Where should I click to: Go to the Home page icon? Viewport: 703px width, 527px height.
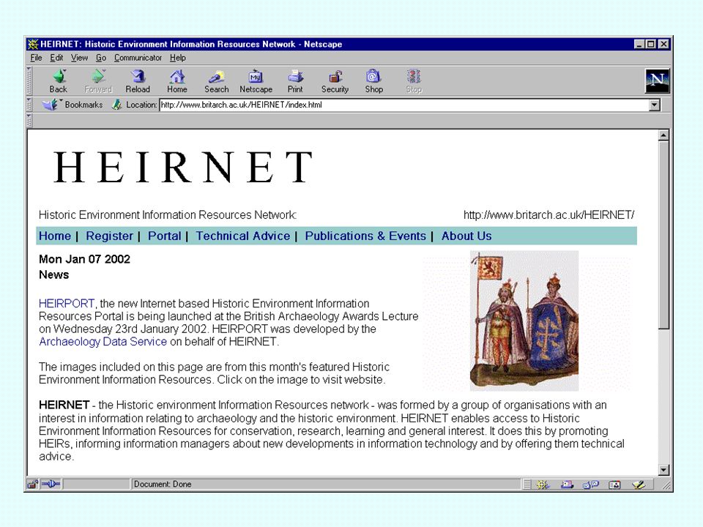177,81
